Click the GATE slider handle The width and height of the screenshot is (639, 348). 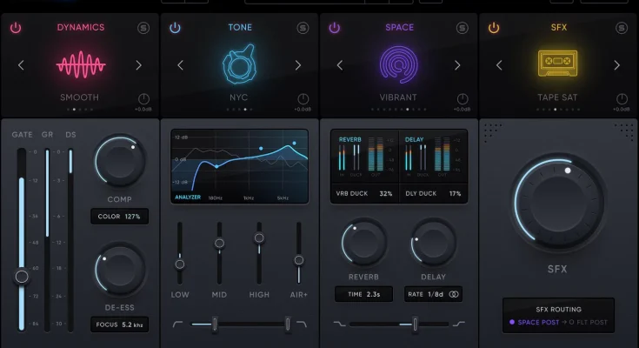(22, 277)
